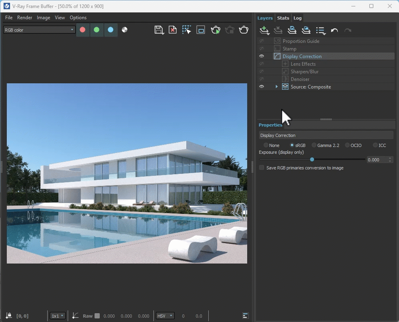Select the OCIO radio button

pos(347,145)
